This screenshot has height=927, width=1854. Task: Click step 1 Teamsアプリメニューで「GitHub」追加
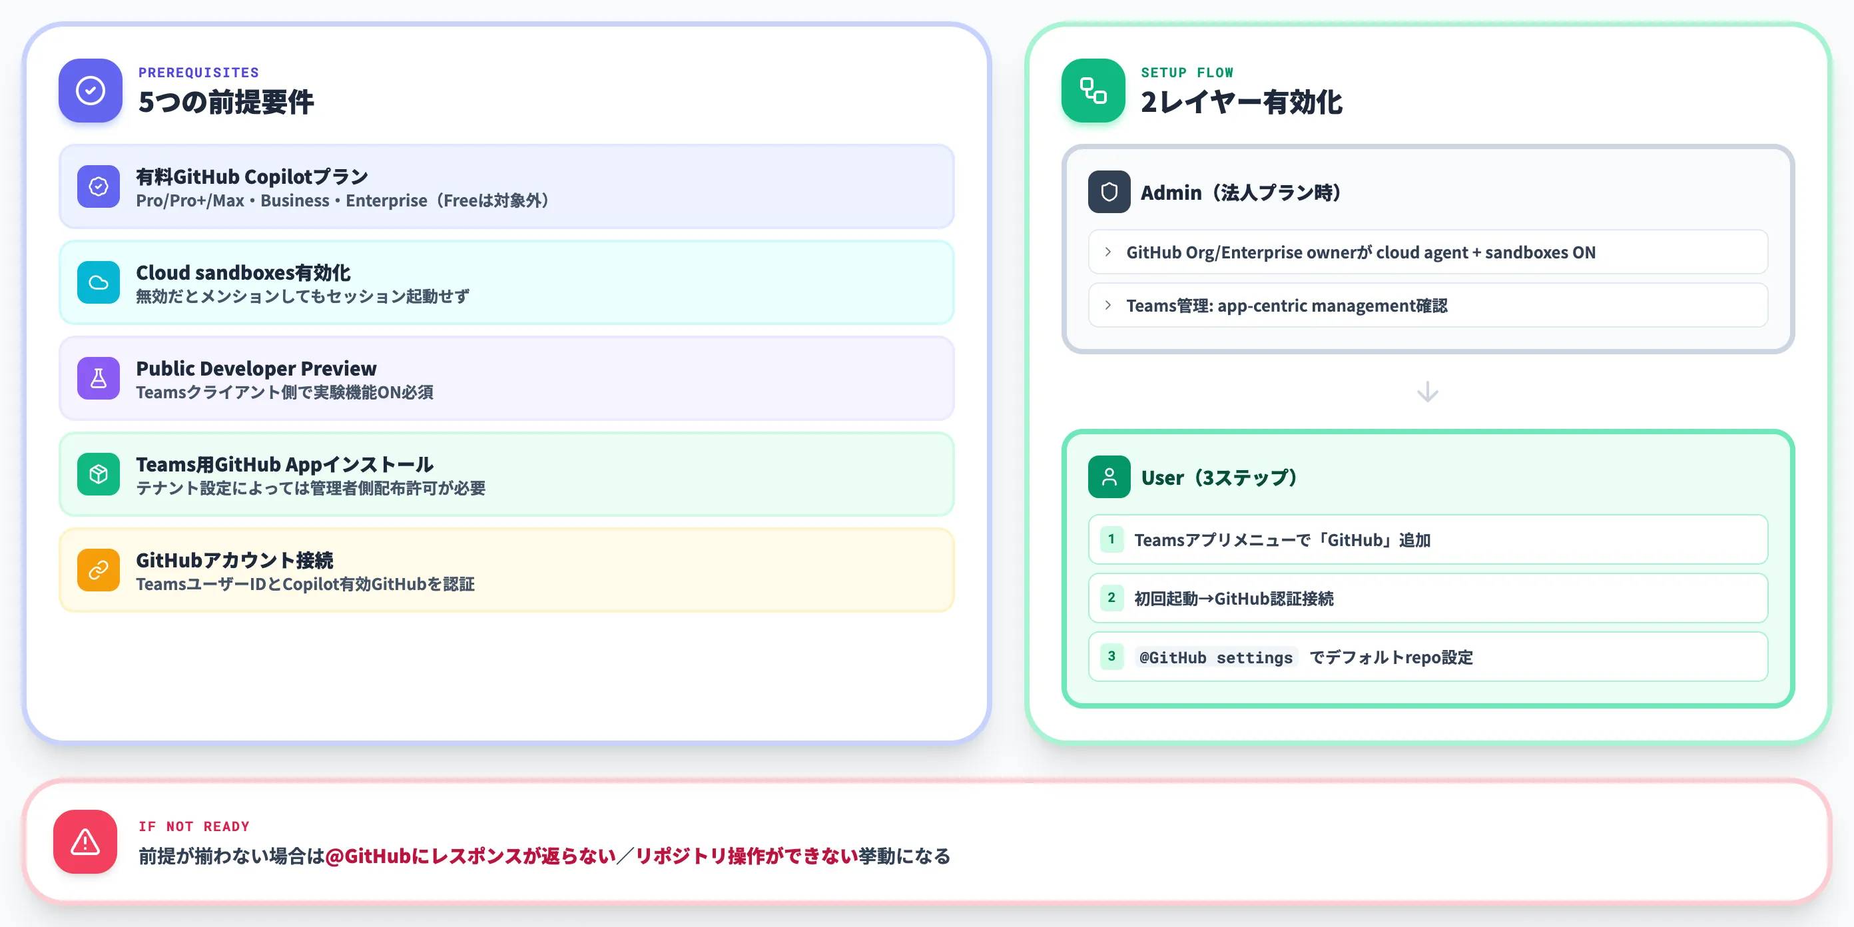click(x=1428, y=540)
